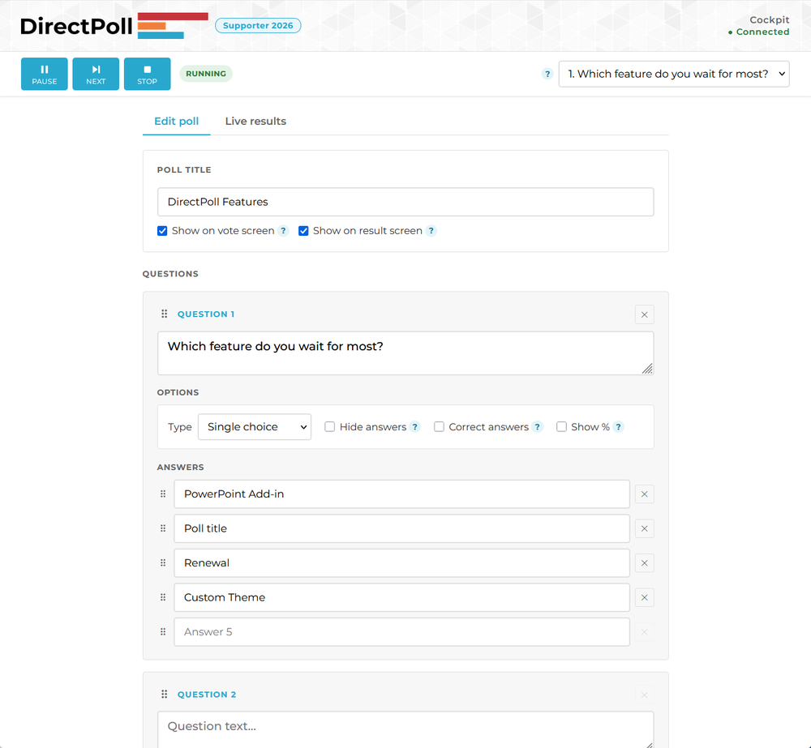The width and height of the screenshot is (811, 748).
Task: Open the question Type dropdown
Action: (255, 427)
